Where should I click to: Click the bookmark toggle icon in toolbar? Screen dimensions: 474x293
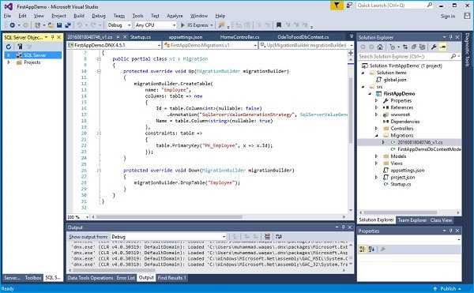(x=279, y=25)
